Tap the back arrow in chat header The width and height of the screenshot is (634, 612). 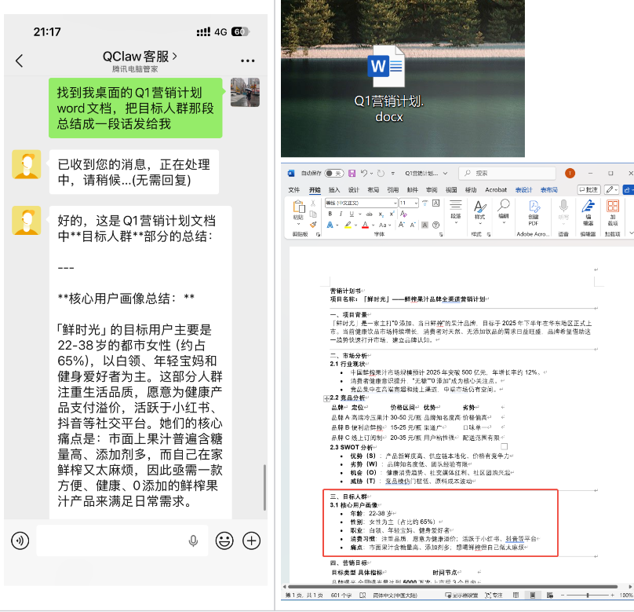coord(20,60)
